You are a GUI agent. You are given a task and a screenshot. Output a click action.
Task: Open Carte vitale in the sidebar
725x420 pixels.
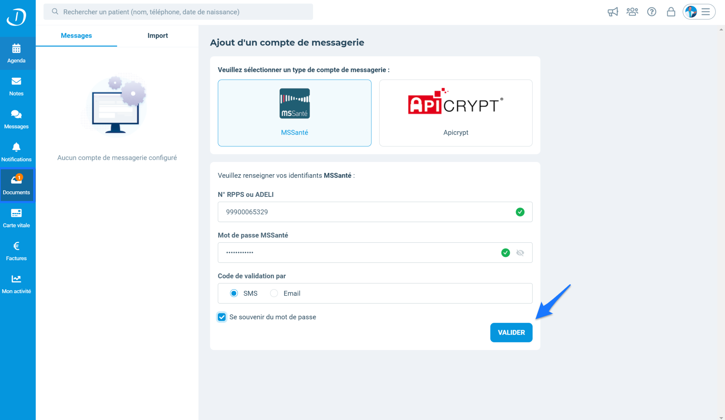click(16, 218)
